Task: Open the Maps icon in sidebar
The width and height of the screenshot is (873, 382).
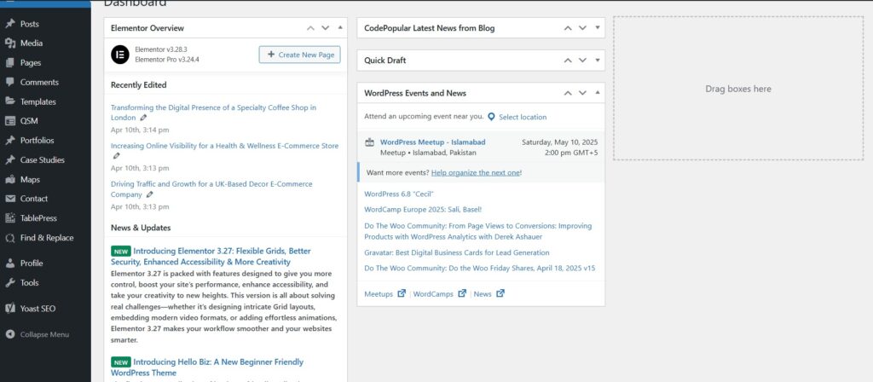Action: [10, 179]
